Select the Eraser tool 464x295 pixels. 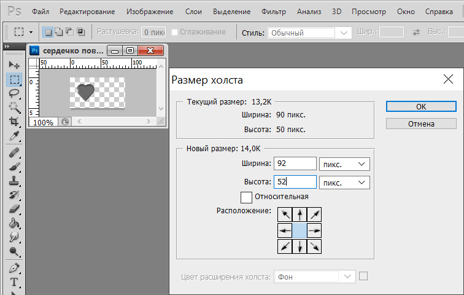pyautogui.click(x=14, y=209)
